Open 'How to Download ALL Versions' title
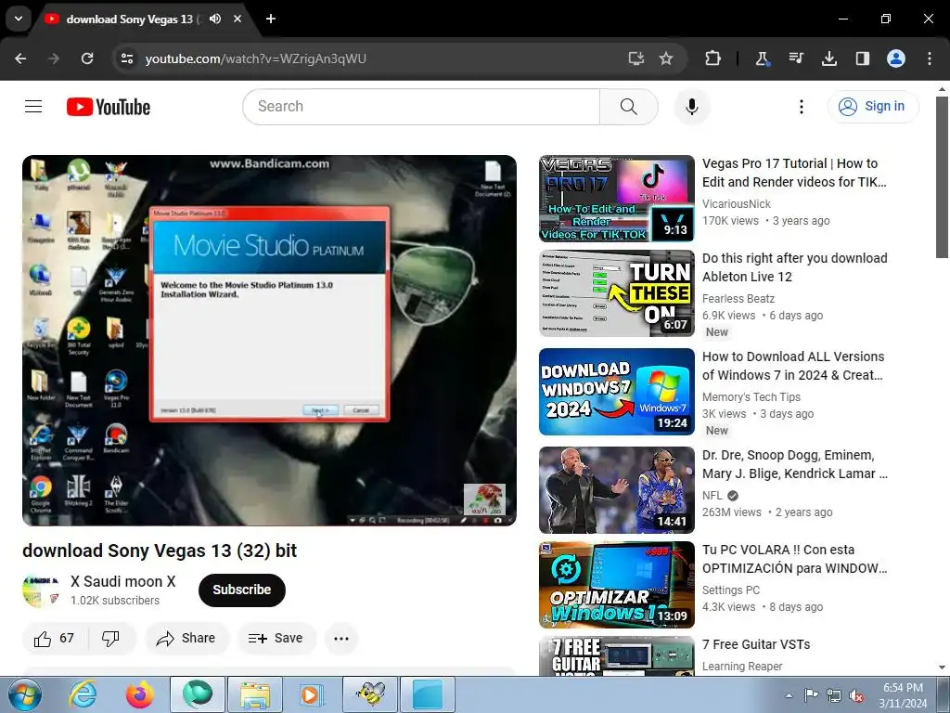Screen dimensions: 950x713 (793, 366)
